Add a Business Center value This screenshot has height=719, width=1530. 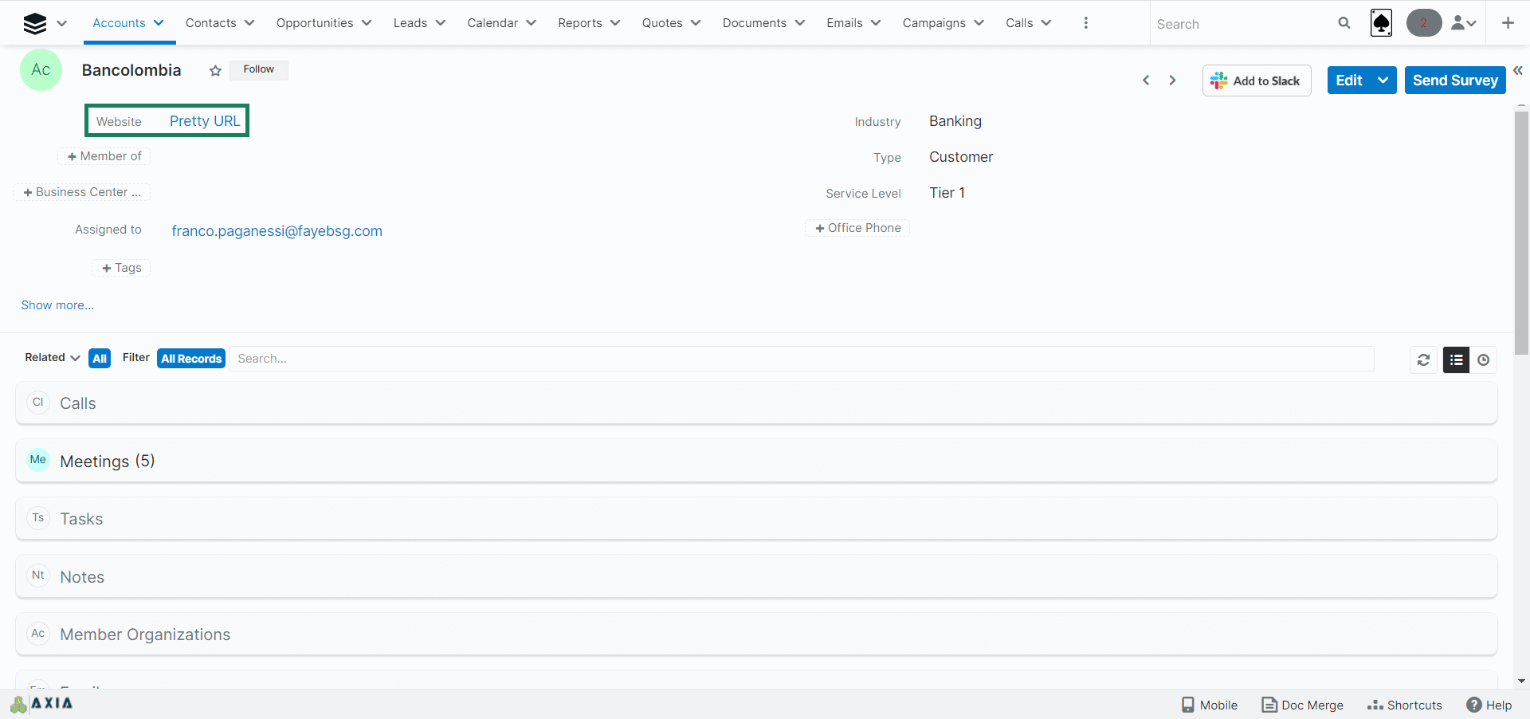click(82, 192)
